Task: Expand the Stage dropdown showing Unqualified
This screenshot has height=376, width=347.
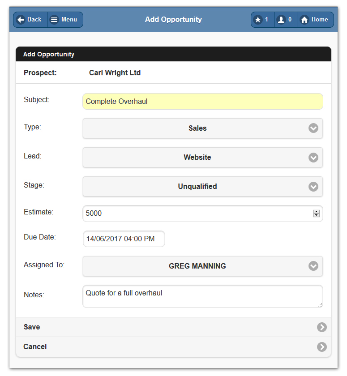Action: click(202, 187)
